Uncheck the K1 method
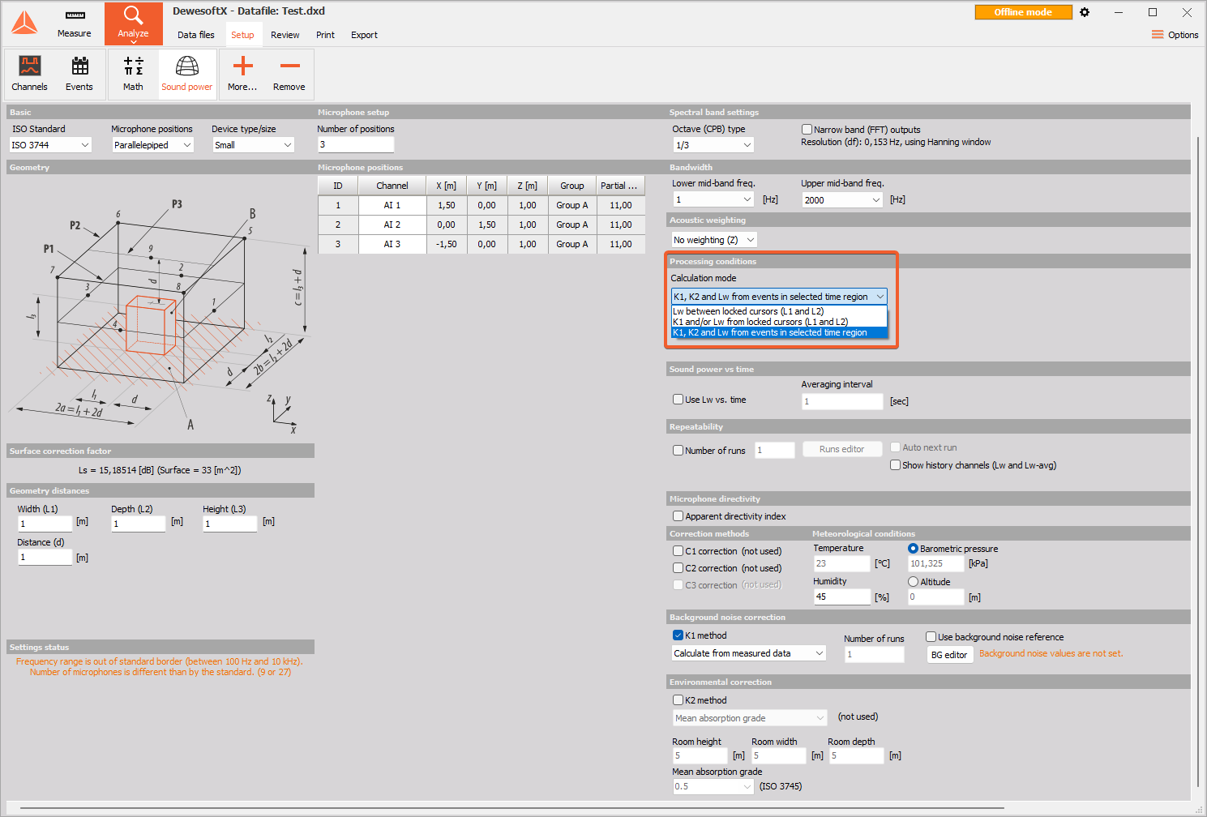 pos(678,635)
